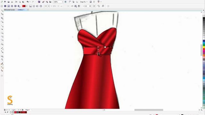Toggle the grid display button

(x=73, y=2)
